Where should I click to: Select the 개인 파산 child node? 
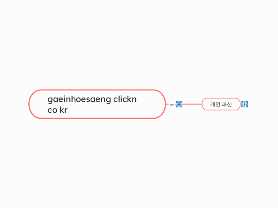pyautogui.click(x=221, y=104)
